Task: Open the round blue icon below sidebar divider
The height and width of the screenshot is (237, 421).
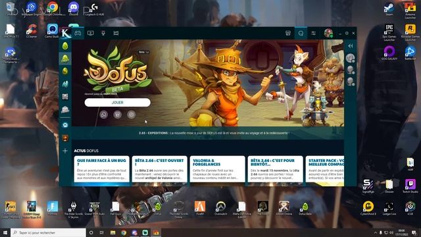Action: tap(65, 125)
